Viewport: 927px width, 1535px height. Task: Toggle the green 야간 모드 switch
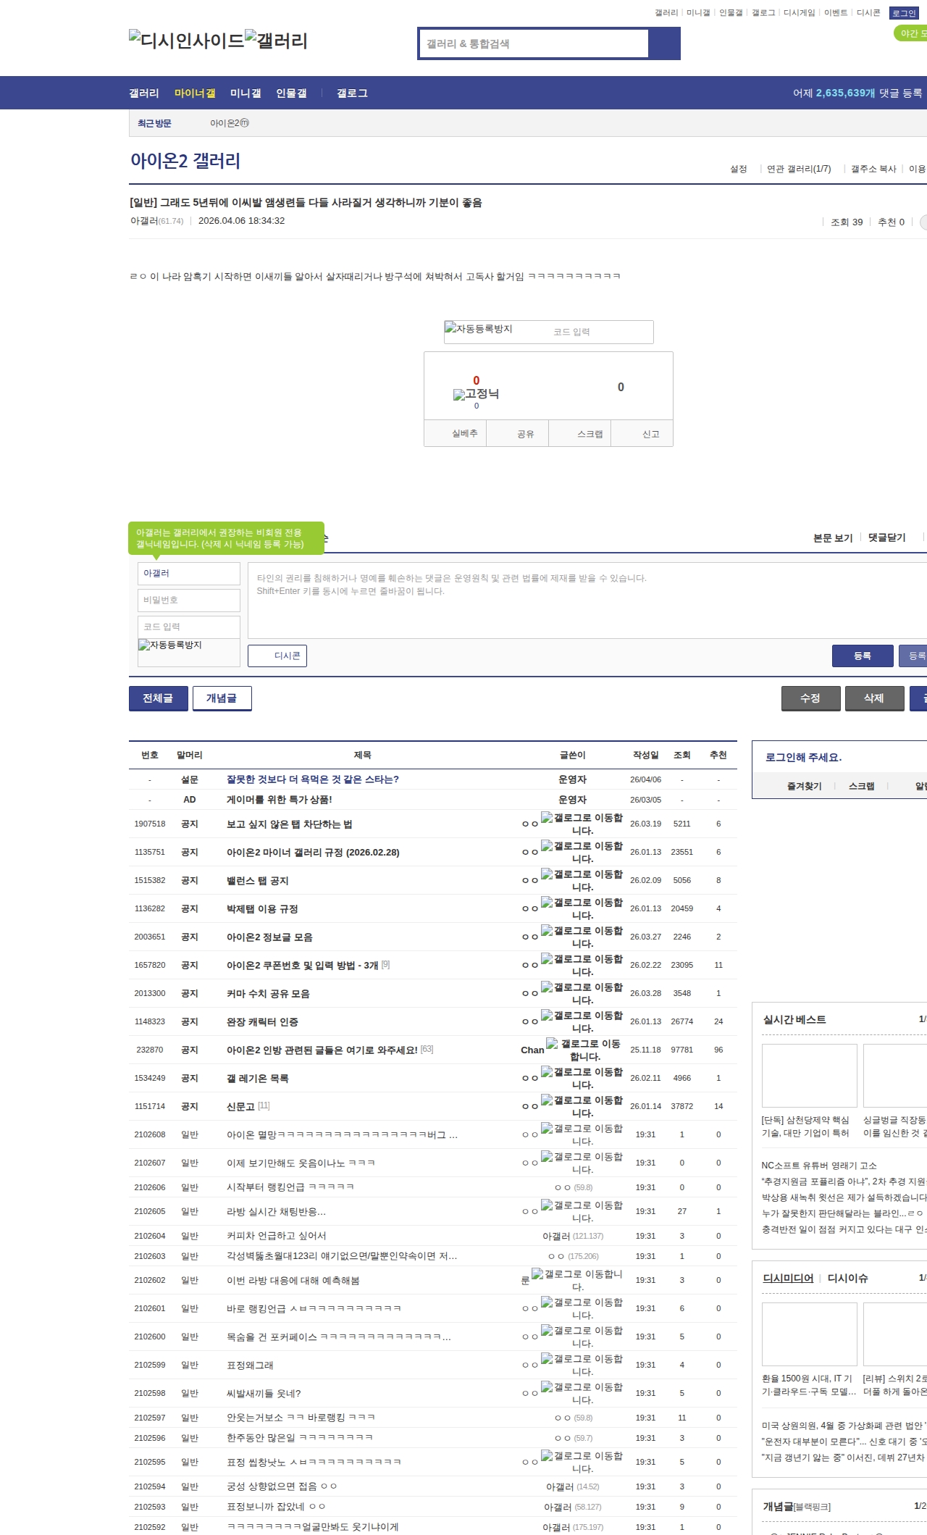tap(910, 33)
